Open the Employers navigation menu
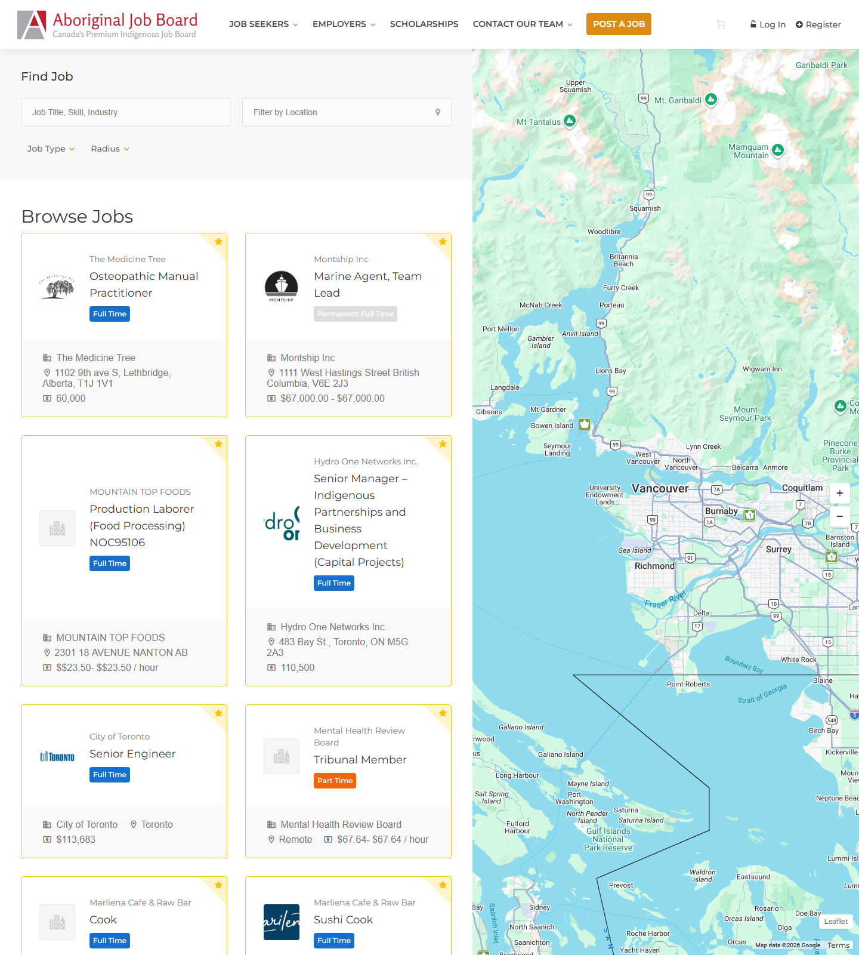The width and height of the screenshot is (859, 955). (344, 24)
